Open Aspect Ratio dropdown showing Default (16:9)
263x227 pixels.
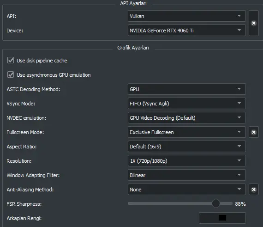(x=187, y=147)
